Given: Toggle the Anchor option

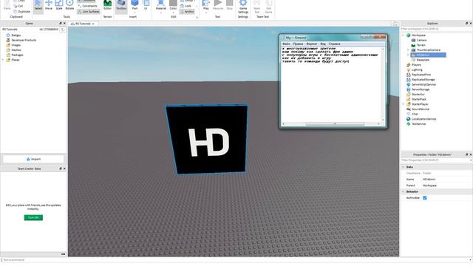Looking at the screenshot, I should (187, 12).
